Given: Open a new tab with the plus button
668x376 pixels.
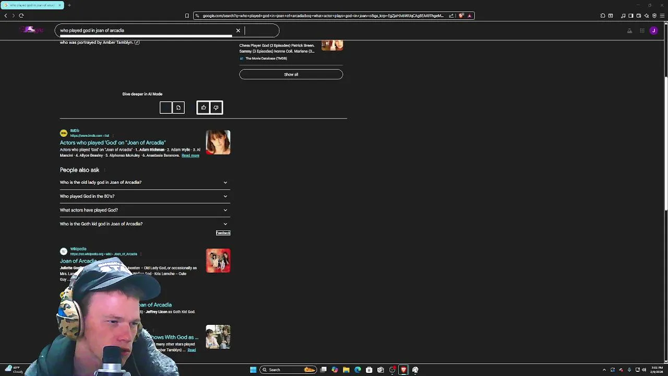Looking at the screenshot, I should [x=69, y=5].
